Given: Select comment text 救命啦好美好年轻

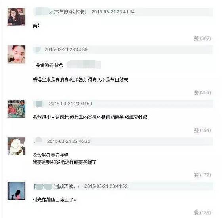Looking at the screenshot, I should click(x=51, y=155).
